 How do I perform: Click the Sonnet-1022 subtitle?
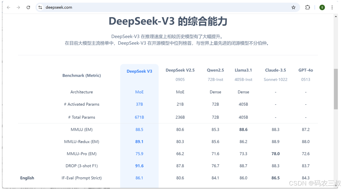(276, 79)
